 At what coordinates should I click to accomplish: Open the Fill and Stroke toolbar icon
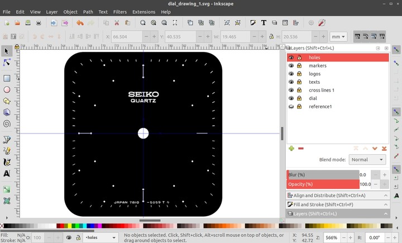tap(253, 23)
